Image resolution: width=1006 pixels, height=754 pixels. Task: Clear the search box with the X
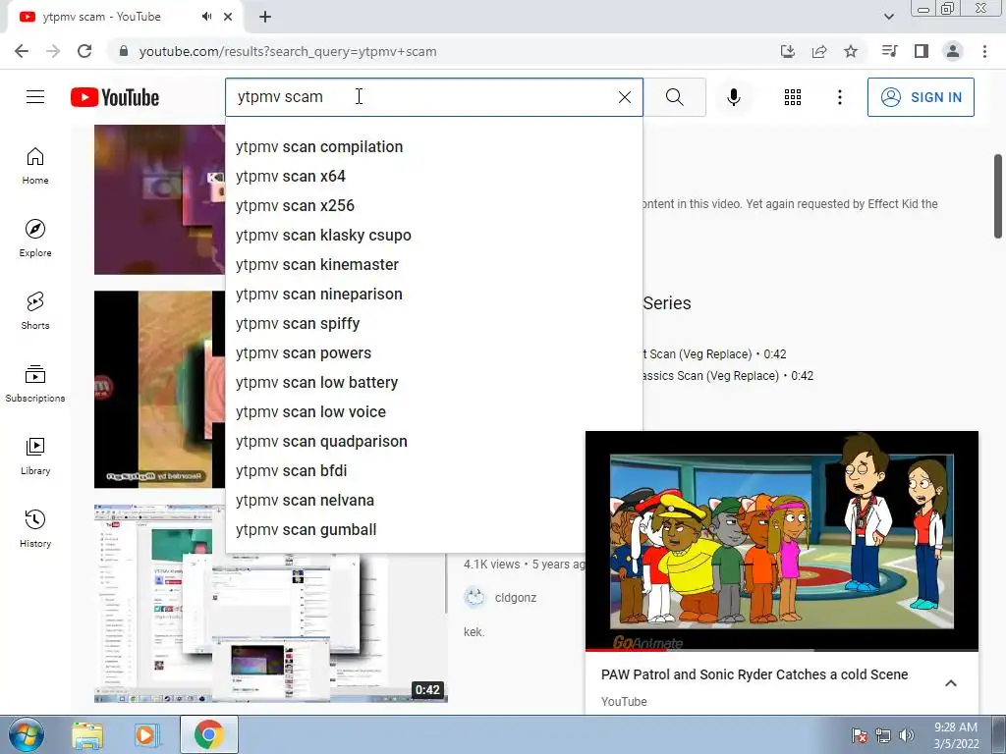[x=624, y=97]
